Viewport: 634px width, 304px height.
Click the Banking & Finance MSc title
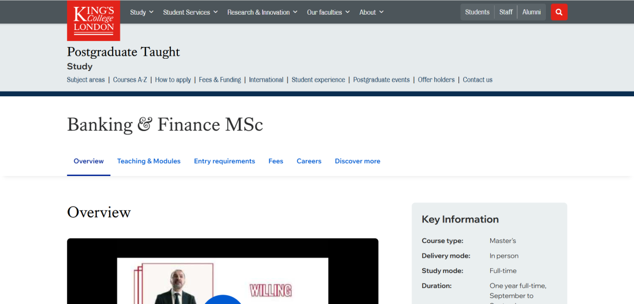point(165,124)
